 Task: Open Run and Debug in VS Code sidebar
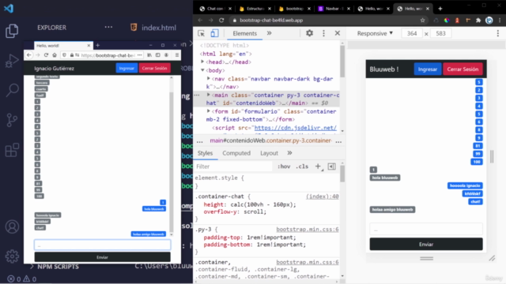(x=12, y=61)
